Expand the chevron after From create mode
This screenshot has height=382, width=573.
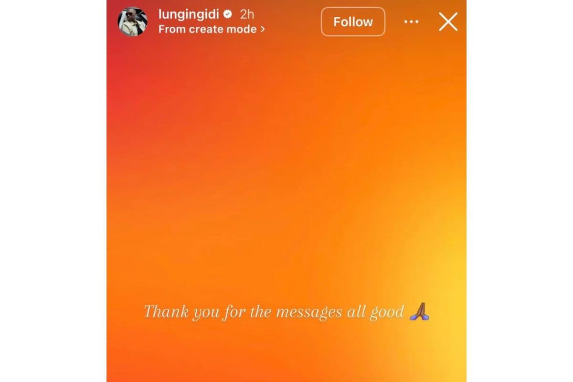(262, 29)
